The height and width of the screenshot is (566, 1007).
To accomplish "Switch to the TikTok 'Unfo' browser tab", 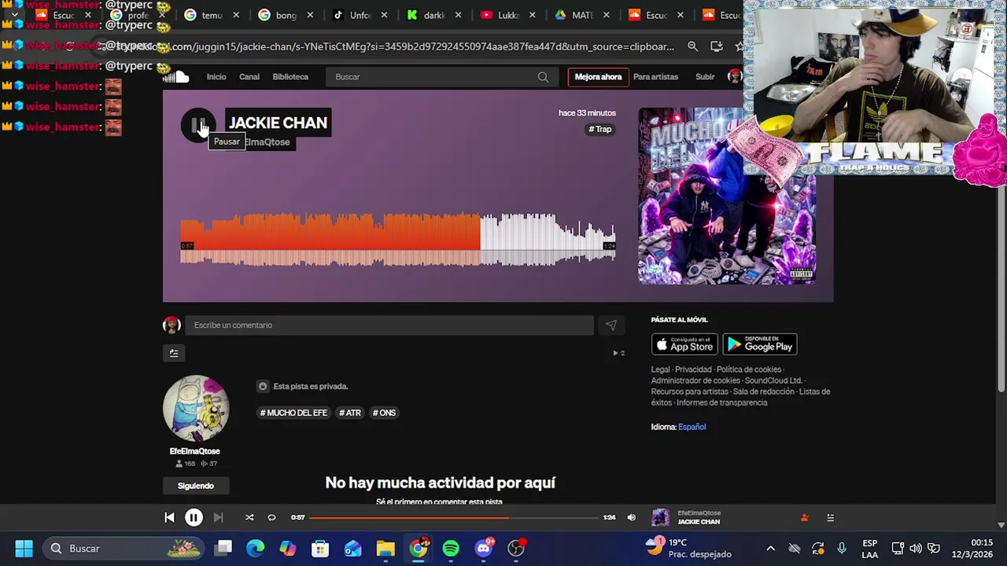I will click(360, 15).
